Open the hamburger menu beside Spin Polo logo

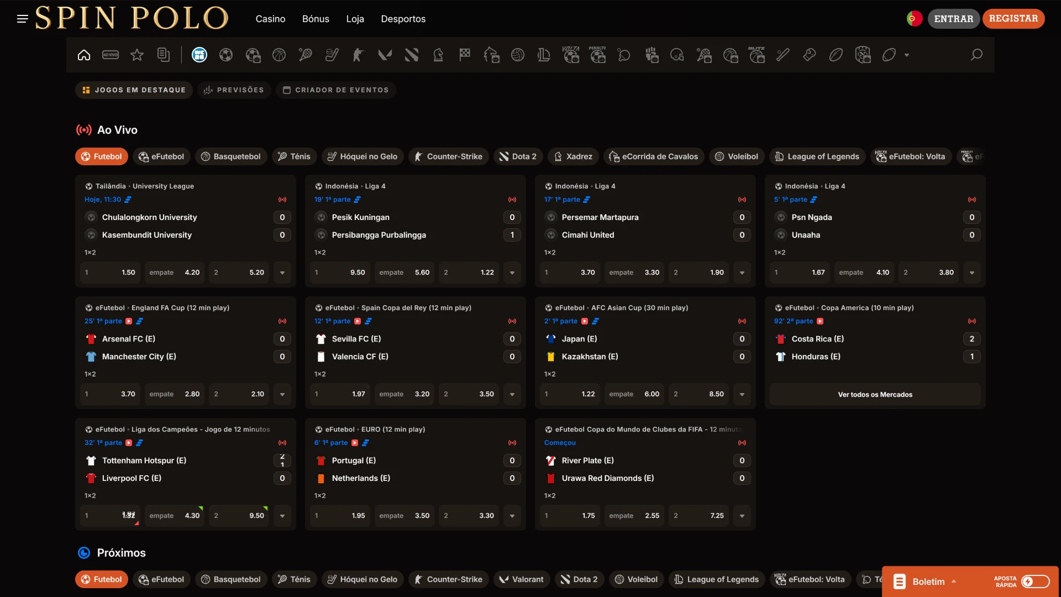coord(23,19)
